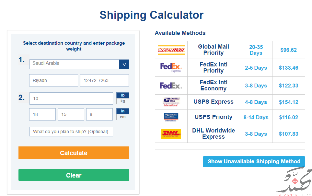Viewport: 312px width, 196px height.
Task: Show Unavailable Shipping Method
Action: pyautogui.click(x=254, y=162)
